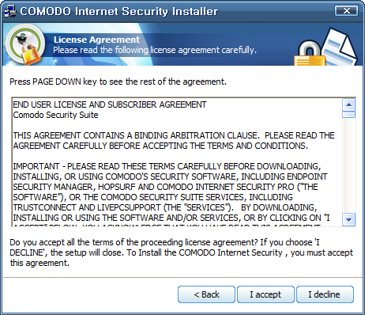Accept the license with 'I accept'

coord(265,294)
